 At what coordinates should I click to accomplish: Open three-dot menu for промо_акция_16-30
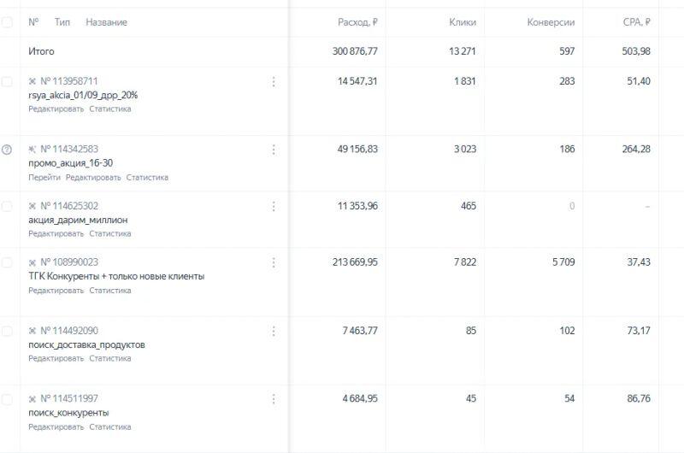274,150
